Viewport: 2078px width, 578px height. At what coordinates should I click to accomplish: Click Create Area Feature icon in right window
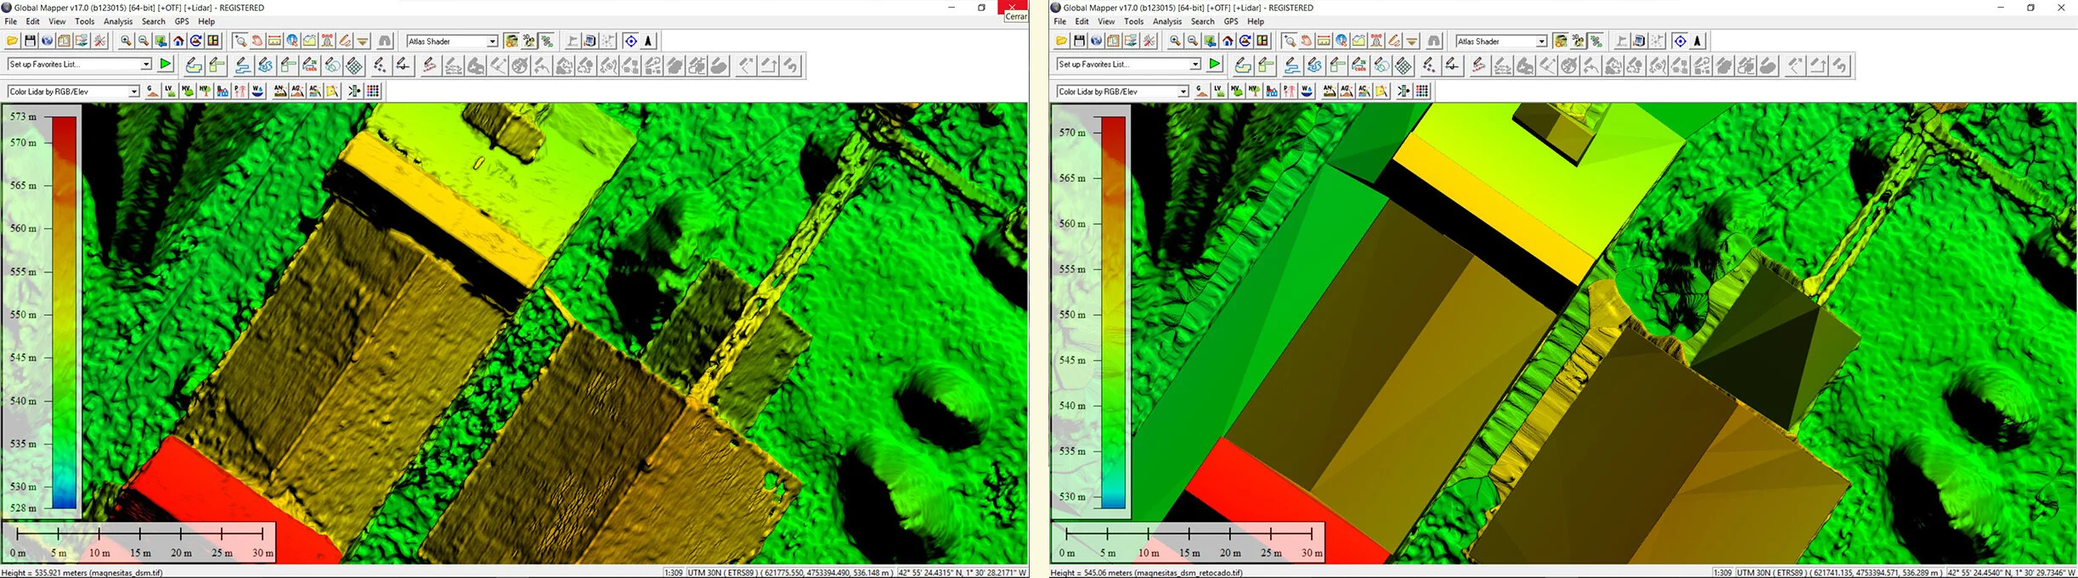click(1243, 65)
